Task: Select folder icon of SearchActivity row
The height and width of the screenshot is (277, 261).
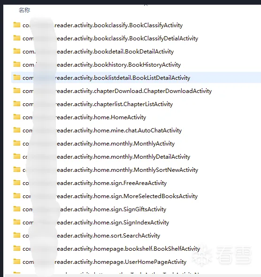Action: pyautogui.click(x=17, y=235)
